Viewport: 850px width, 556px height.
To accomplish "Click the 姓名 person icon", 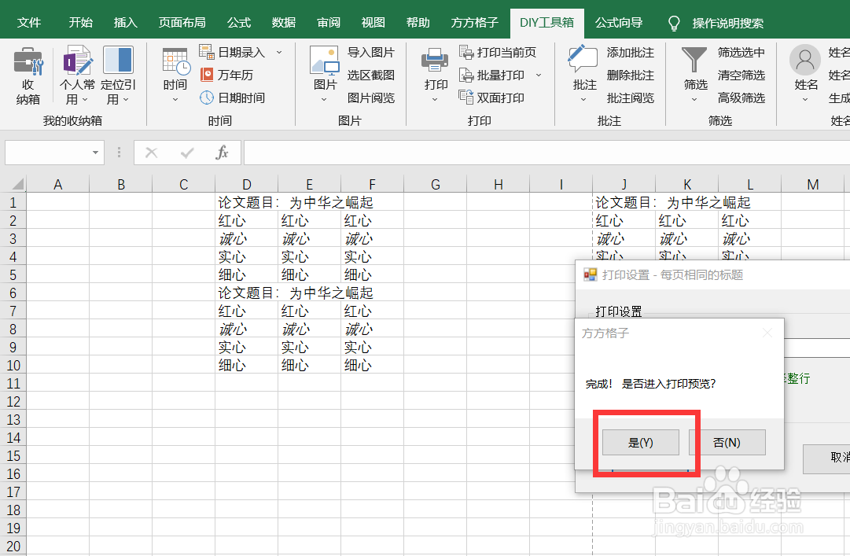I will pos(805,60).
